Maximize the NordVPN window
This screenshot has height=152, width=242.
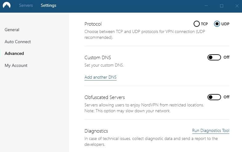pos(222,6)
